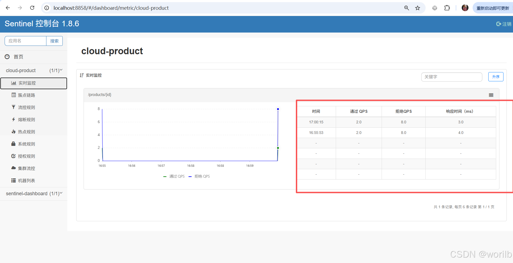The height and width of the screenshot is (263, 513).
Task: Open the browser extensions puzzle icon
Action: 447,8
